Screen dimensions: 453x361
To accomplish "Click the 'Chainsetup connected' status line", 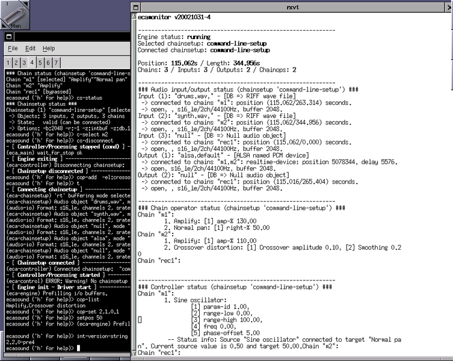I will coord(68,263).
